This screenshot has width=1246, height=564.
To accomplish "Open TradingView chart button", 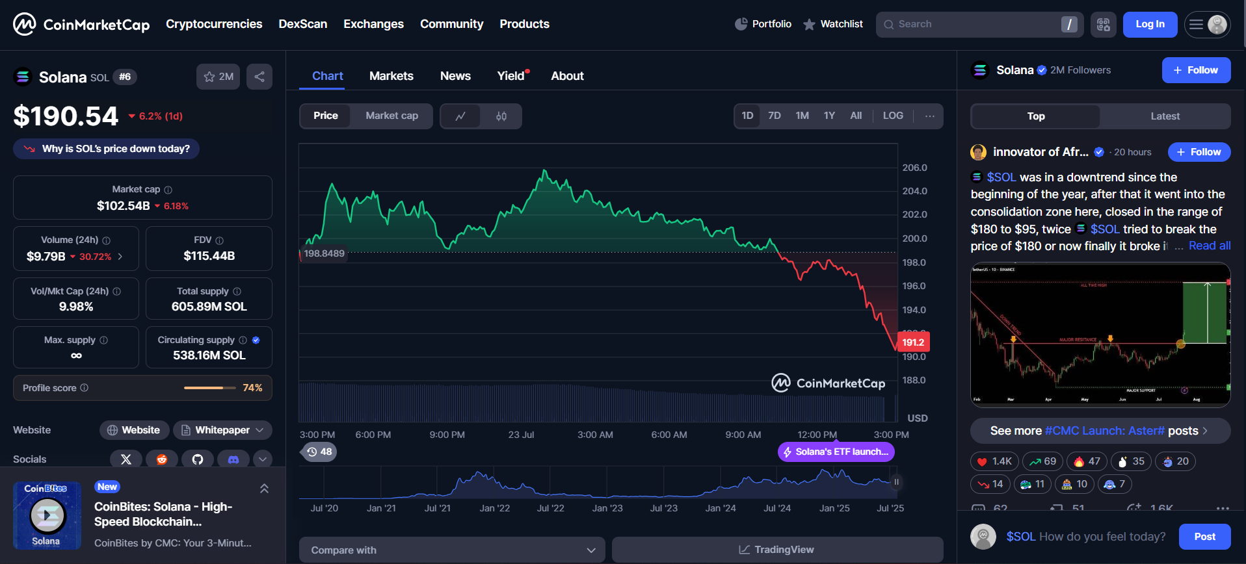I will click(x=777, y=550).
